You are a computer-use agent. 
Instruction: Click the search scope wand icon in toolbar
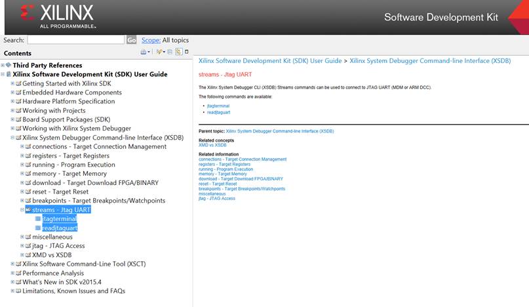pyautogui.click(x=159, y=52)
